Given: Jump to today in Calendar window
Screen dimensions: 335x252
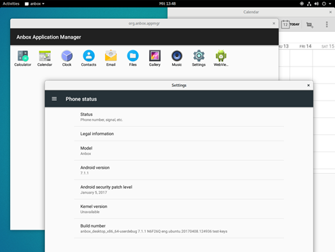Looking at the screenshot, I should coord(290,24).
